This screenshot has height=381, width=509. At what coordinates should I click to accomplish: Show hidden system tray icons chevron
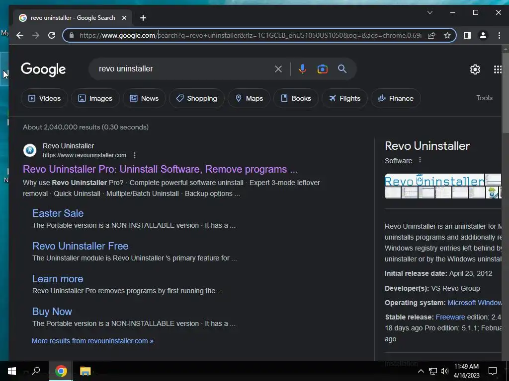point(421,371)
